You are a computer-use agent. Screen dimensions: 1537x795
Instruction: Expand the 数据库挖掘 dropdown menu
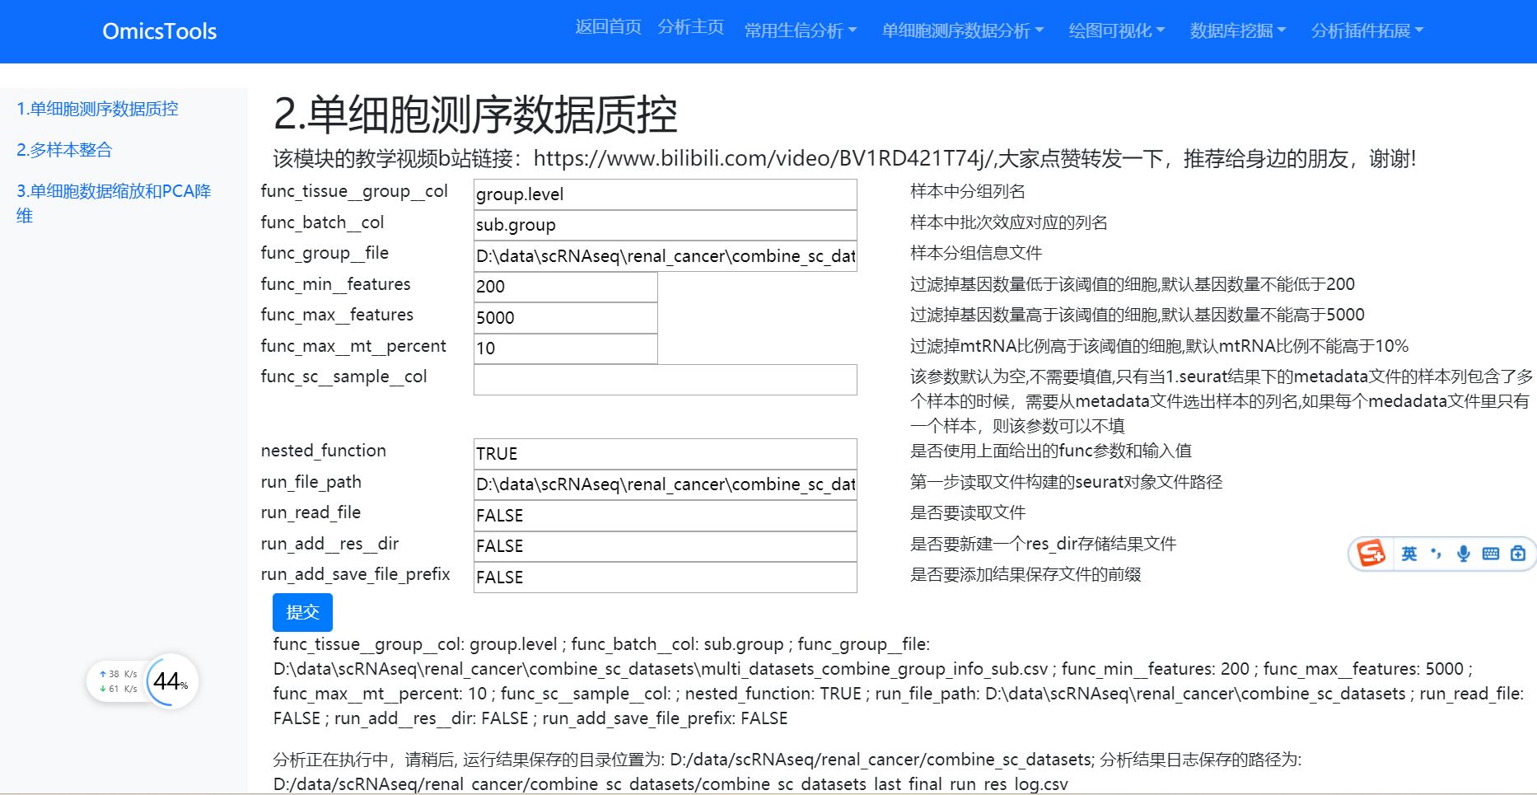[1238, 31]
